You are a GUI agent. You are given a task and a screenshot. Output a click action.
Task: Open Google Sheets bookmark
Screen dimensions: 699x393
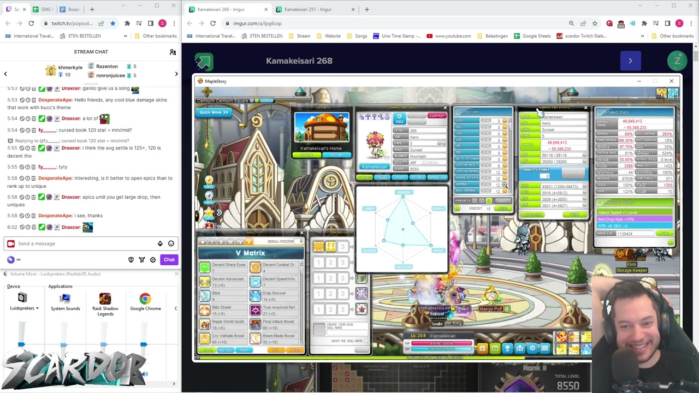pyautogui.click(x=532, y=36)
